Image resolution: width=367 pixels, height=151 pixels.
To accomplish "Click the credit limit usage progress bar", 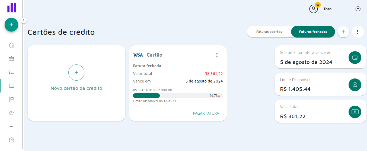I will coord(178,95).
